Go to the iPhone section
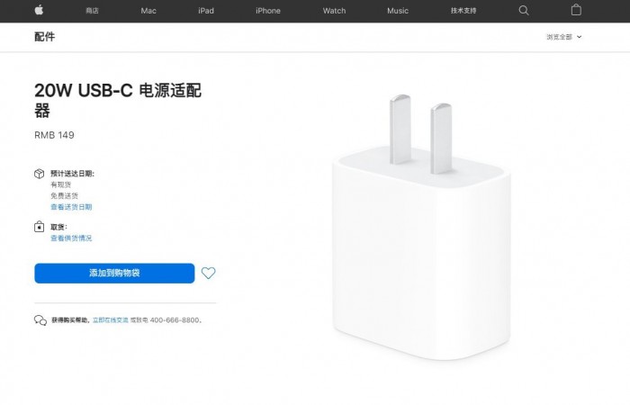This screenshot has height=405, width=630. [x=268, y=11]
